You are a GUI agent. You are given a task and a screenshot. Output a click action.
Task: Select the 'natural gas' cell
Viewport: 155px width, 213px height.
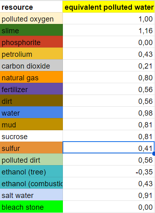pyautogui.click(x=31, y=77)
